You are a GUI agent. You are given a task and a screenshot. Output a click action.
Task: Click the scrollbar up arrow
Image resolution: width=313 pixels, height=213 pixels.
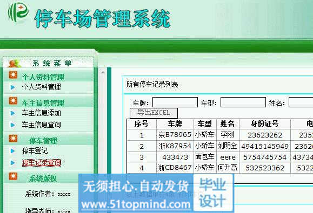pos(103,72)
